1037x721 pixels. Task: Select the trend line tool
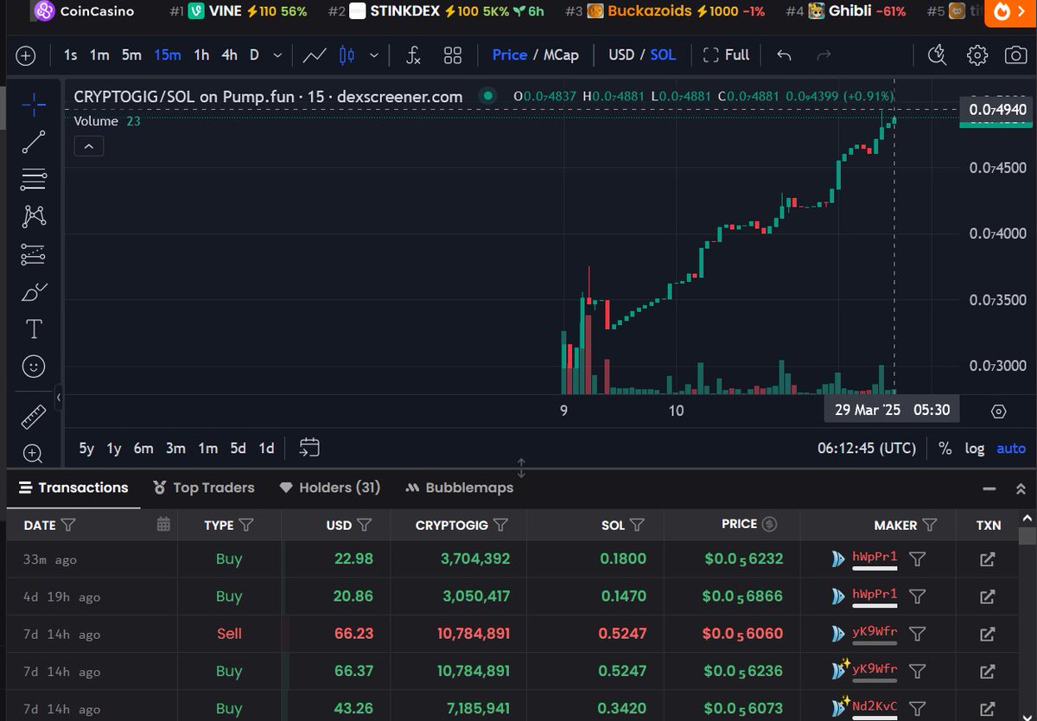pos(34,143)
